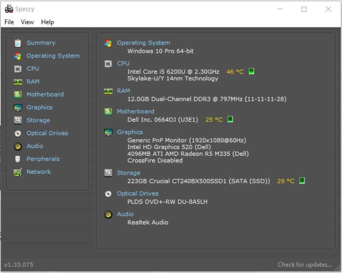
Task: Open the CPU heading link in summary
Action: pyautogui.click(x=123, y=64)
